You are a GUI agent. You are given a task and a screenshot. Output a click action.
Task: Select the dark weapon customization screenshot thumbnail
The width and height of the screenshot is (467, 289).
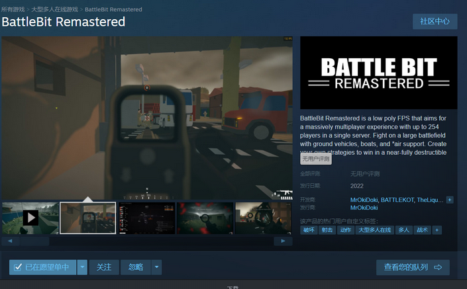click(x=146, y=218)
